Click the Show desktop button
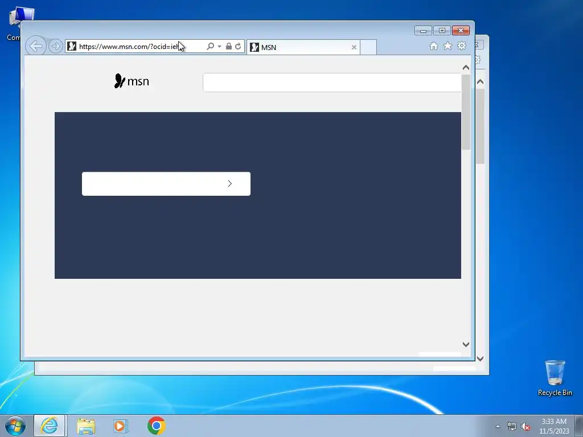Viewport: 583px width, 437px height. 579,426
